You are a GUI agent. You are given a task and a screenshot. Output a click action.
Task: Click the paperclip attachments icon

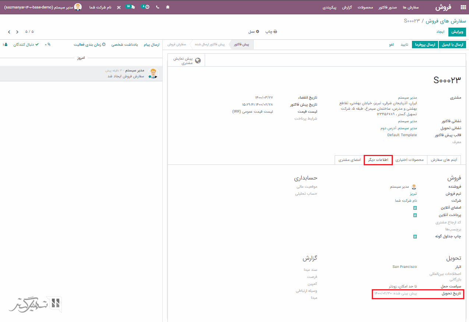pyautogui.click(x=49, y=45)
